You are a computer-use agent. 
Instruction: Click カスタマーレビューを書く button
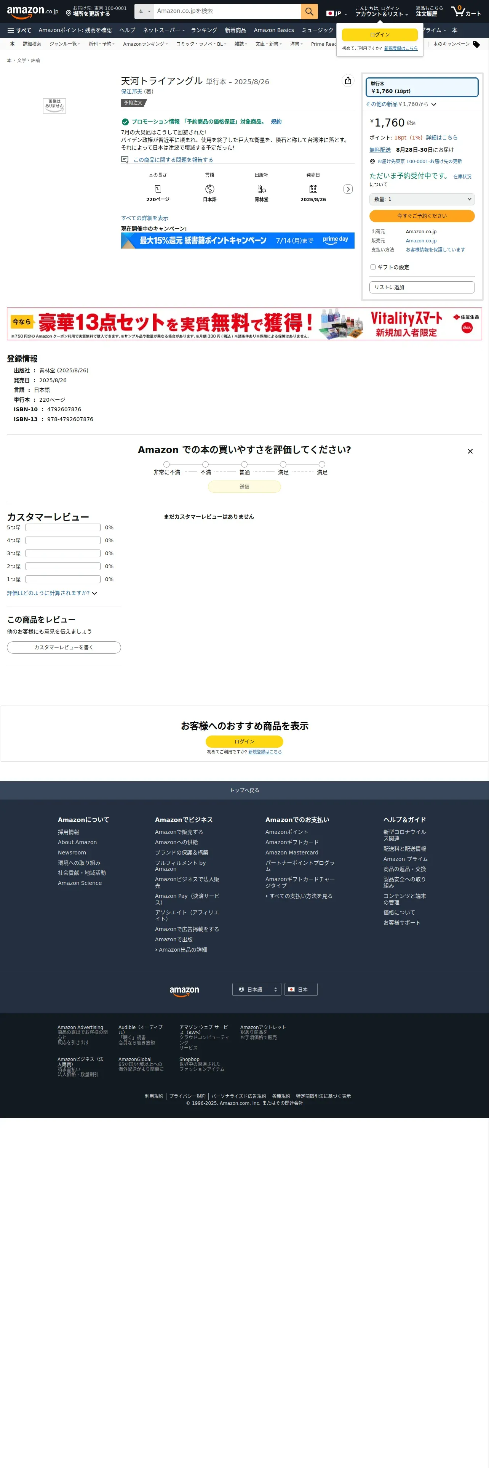click(x=64, y=647)
